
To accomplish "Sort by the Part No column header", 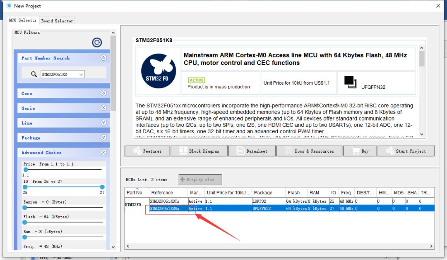I will click(x=137, y=193).
